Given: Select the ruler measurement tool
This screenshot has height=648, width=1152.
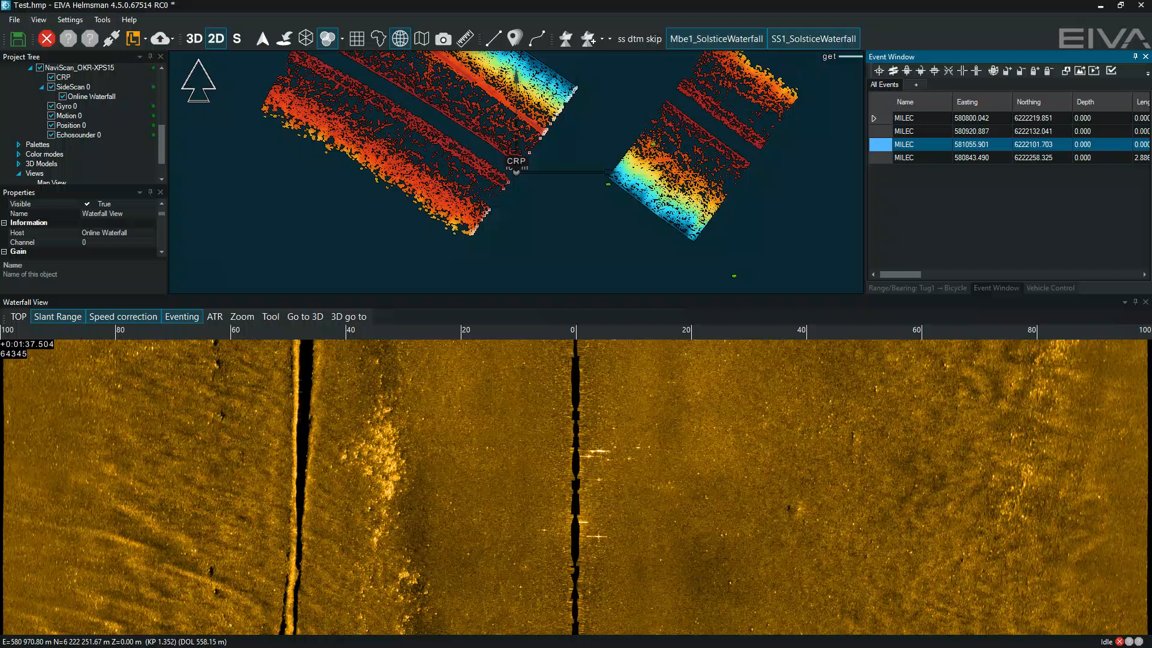Looking at the screenshot, I should (465, 39).
